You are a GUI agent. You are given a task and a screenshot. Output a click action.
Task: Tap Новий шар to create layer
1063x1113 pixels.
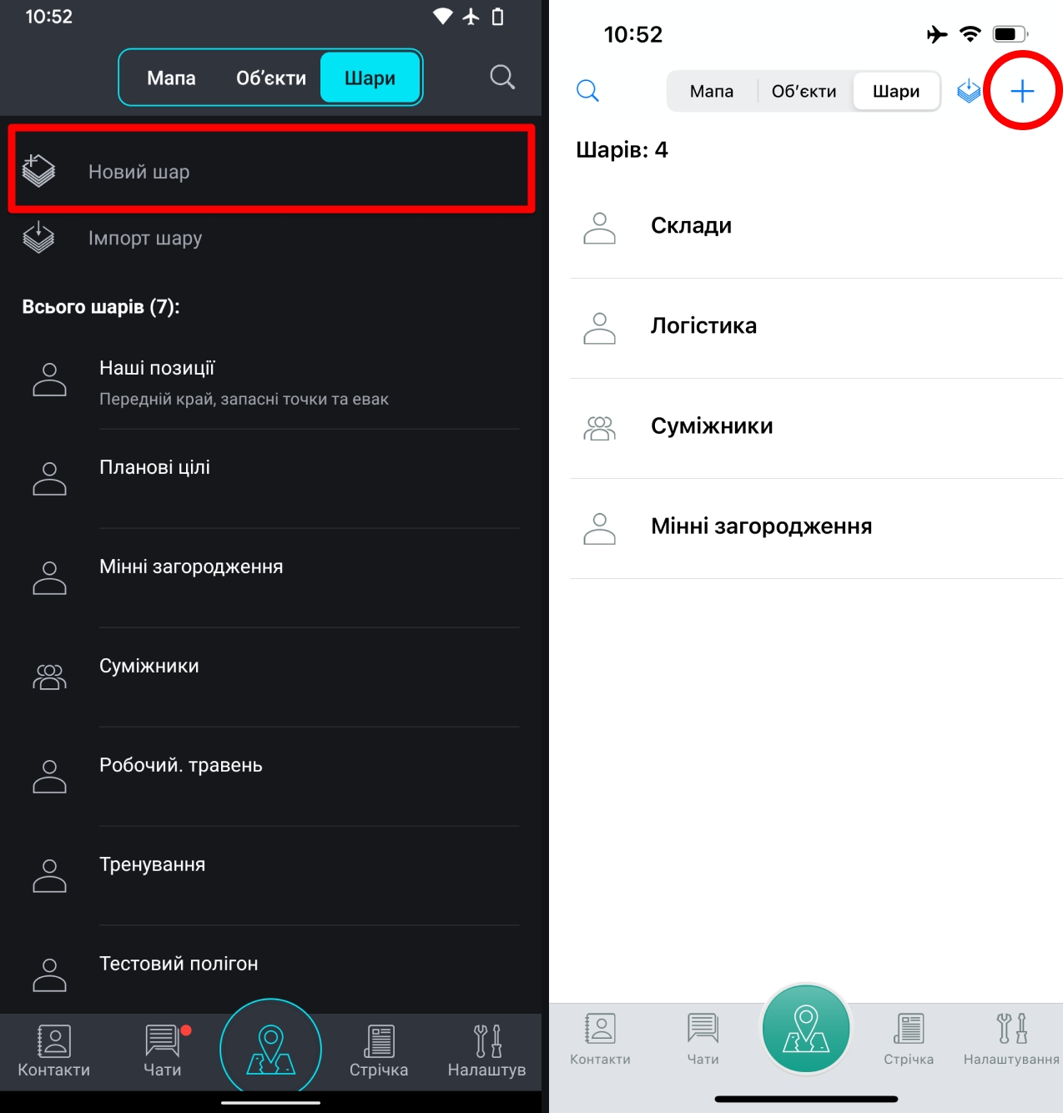click(271, 171)
